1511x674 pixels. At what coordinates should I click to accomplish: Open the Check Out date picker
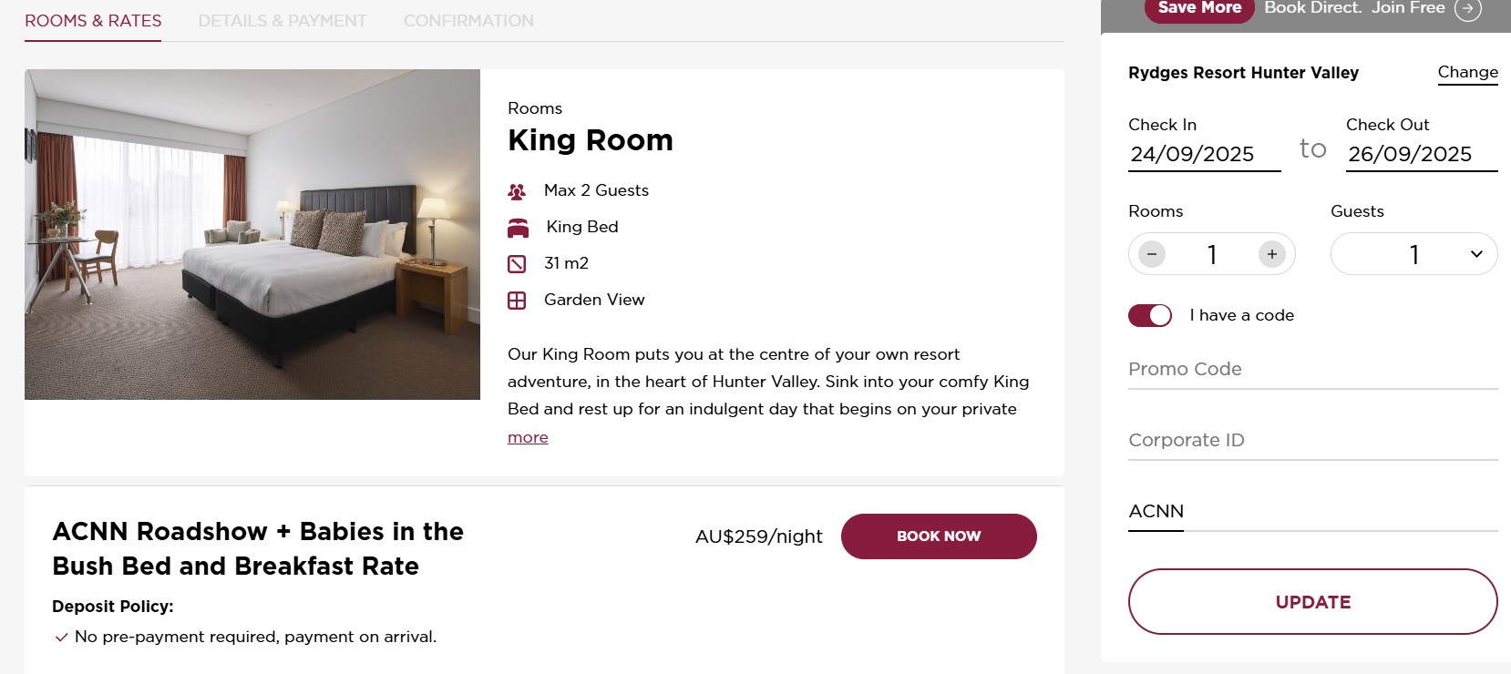(x=1422, y=154)
